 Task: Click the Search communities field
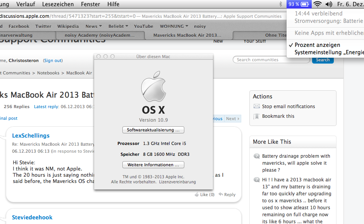click(271, 60)
